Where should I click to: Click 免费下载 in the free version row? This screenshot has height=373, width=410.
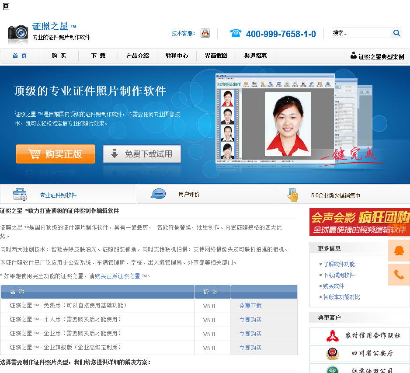pyautogui.click(x=250, y=306)
